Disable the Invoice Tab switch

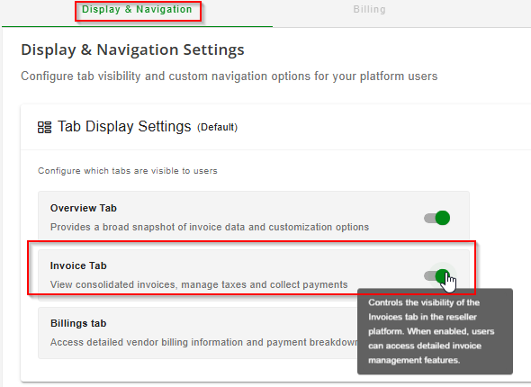pos(436,276)
